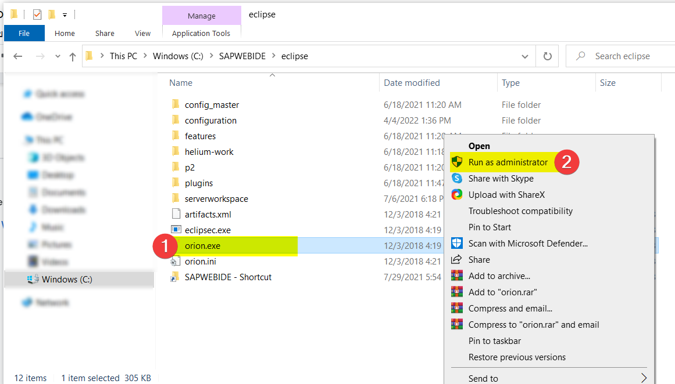Select the features folder icon
675x384 pixels.
[176, 136]
